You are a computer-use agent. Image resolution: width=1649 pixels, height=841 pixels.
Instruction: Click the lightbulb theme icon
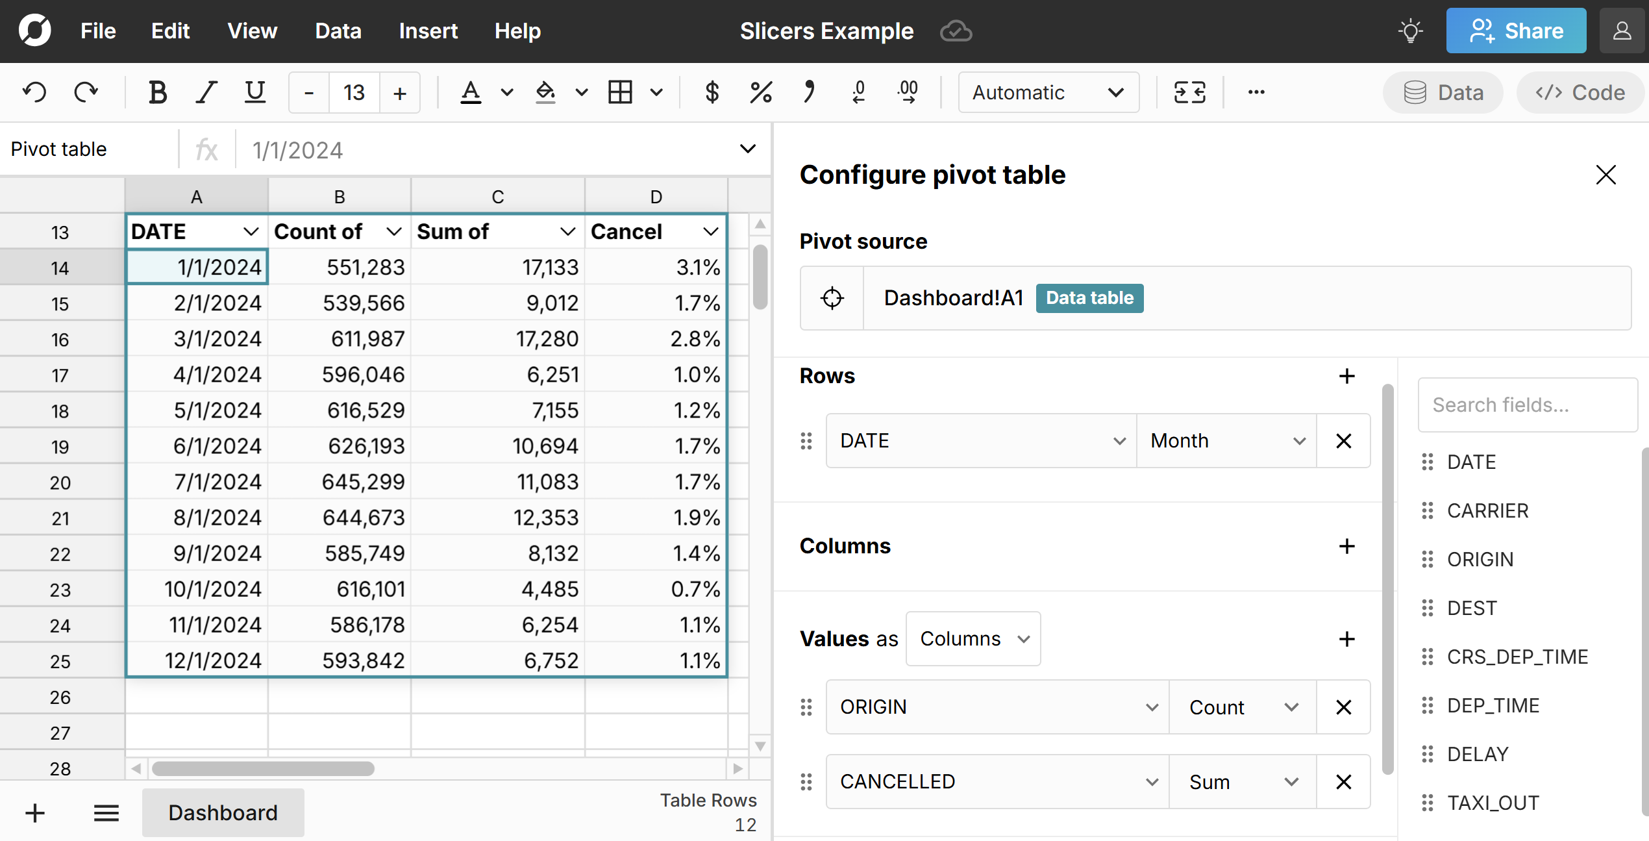click(1410, 31)
